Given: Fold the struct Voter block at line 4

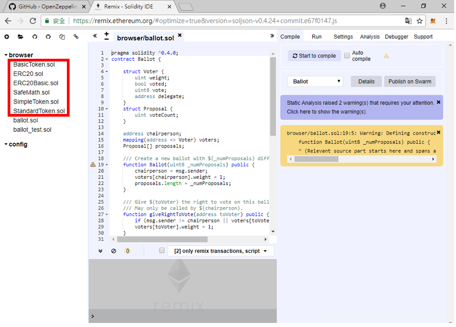Looking at the screenshot, I should (x=107, y=71).
